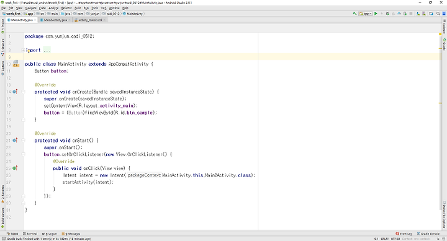447x241 pixels.
Task: Open the Messages tool window
Action: pyautogui.click(x=71, y=234)
